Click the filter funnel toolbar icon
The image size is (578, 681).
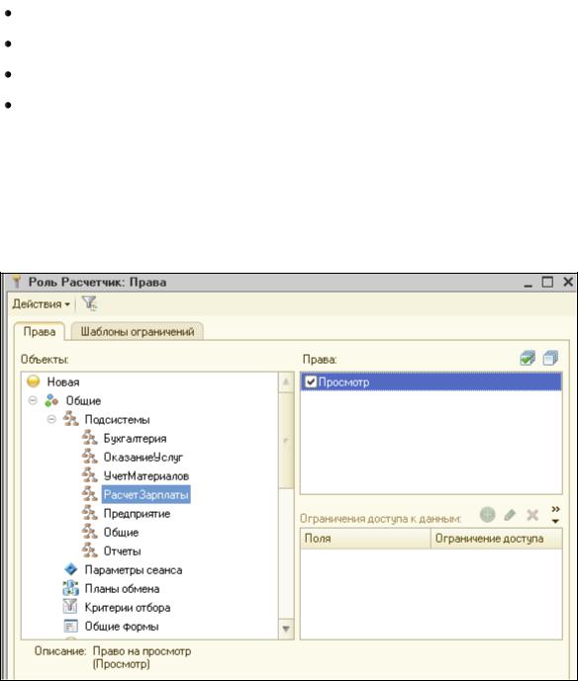click(x=89, y=303)
